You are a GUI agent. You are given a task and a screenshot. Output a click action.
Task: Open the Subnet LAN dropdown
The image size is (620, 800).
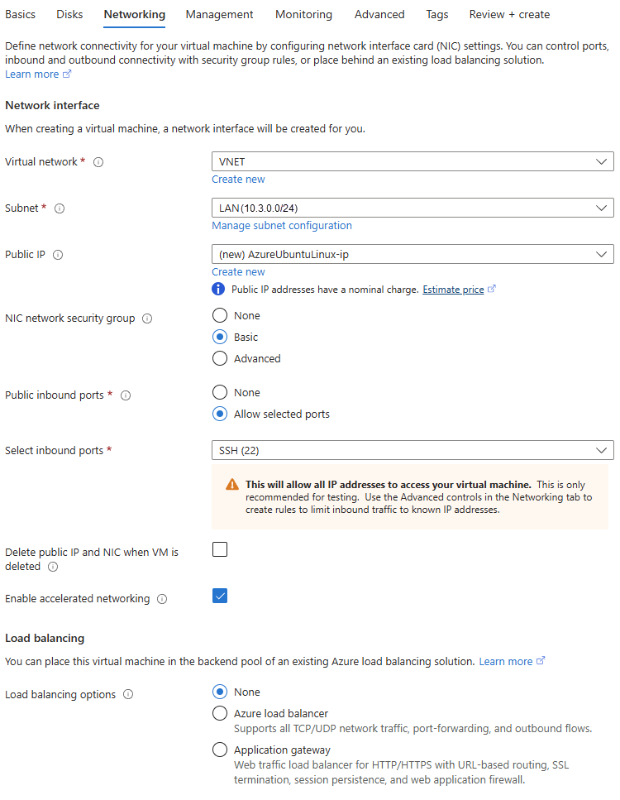click(x=413, y=208)
